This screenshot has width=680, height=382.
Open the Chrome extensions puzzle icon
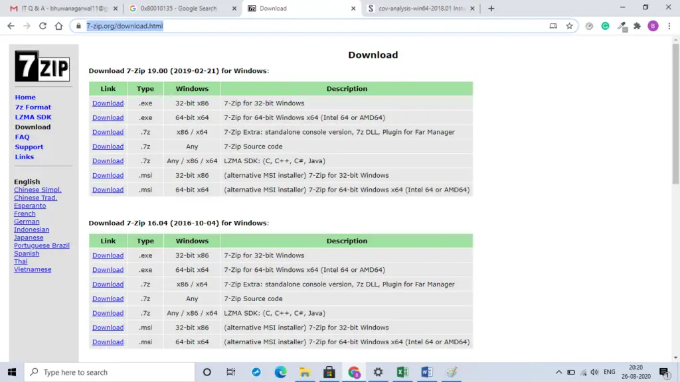click(x=637, y=26)
